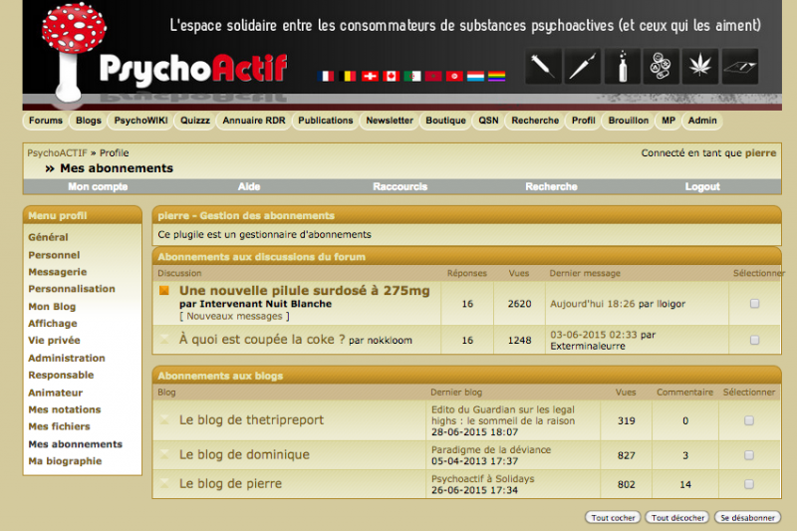Click the Swiss flag icon
Viewport: 797px width, 531px height.
[370, 76]
